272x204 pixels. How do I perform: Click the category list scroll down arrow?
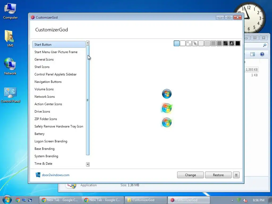[x=88, y=164]
